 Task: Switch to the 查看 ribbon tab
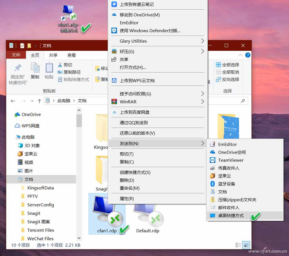tap(72, 55)
